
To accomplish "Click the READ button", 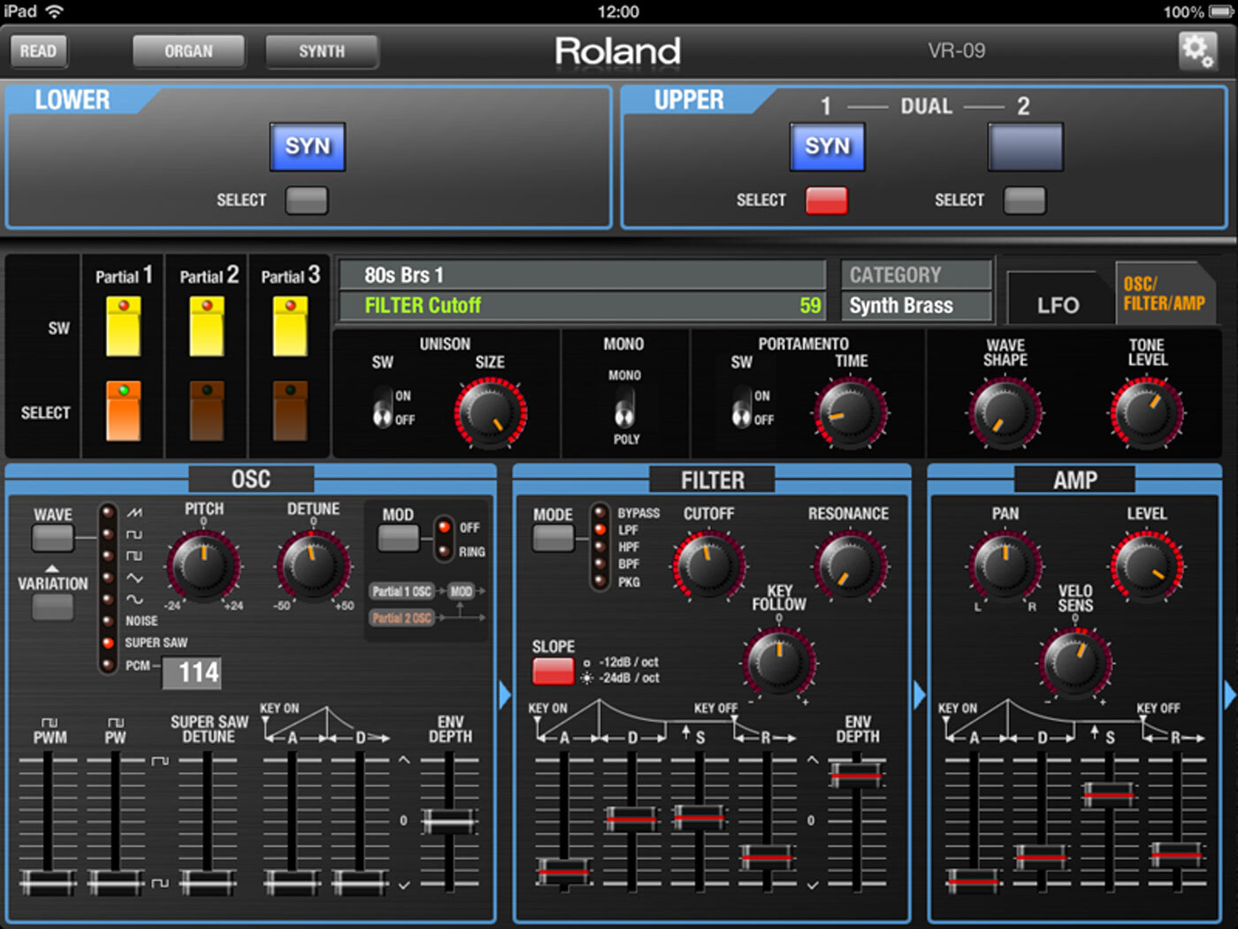I will [38, 50].
